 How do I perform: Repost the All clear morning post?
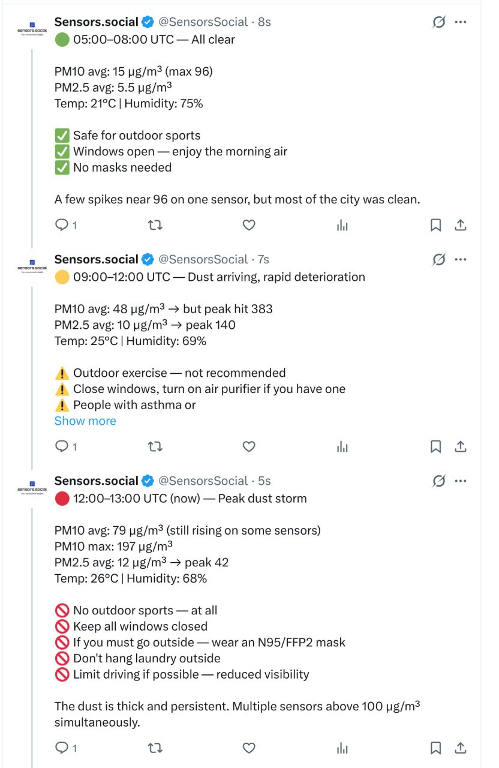coord(155,226)
